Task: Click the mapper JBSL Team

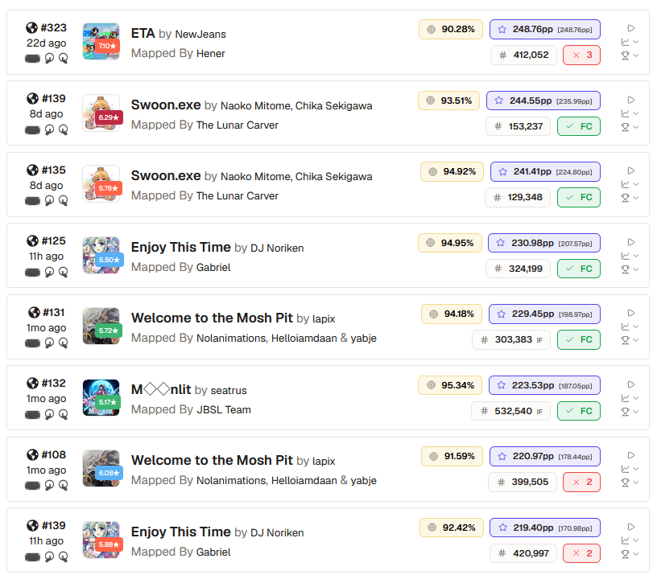Action: [224, 409]
